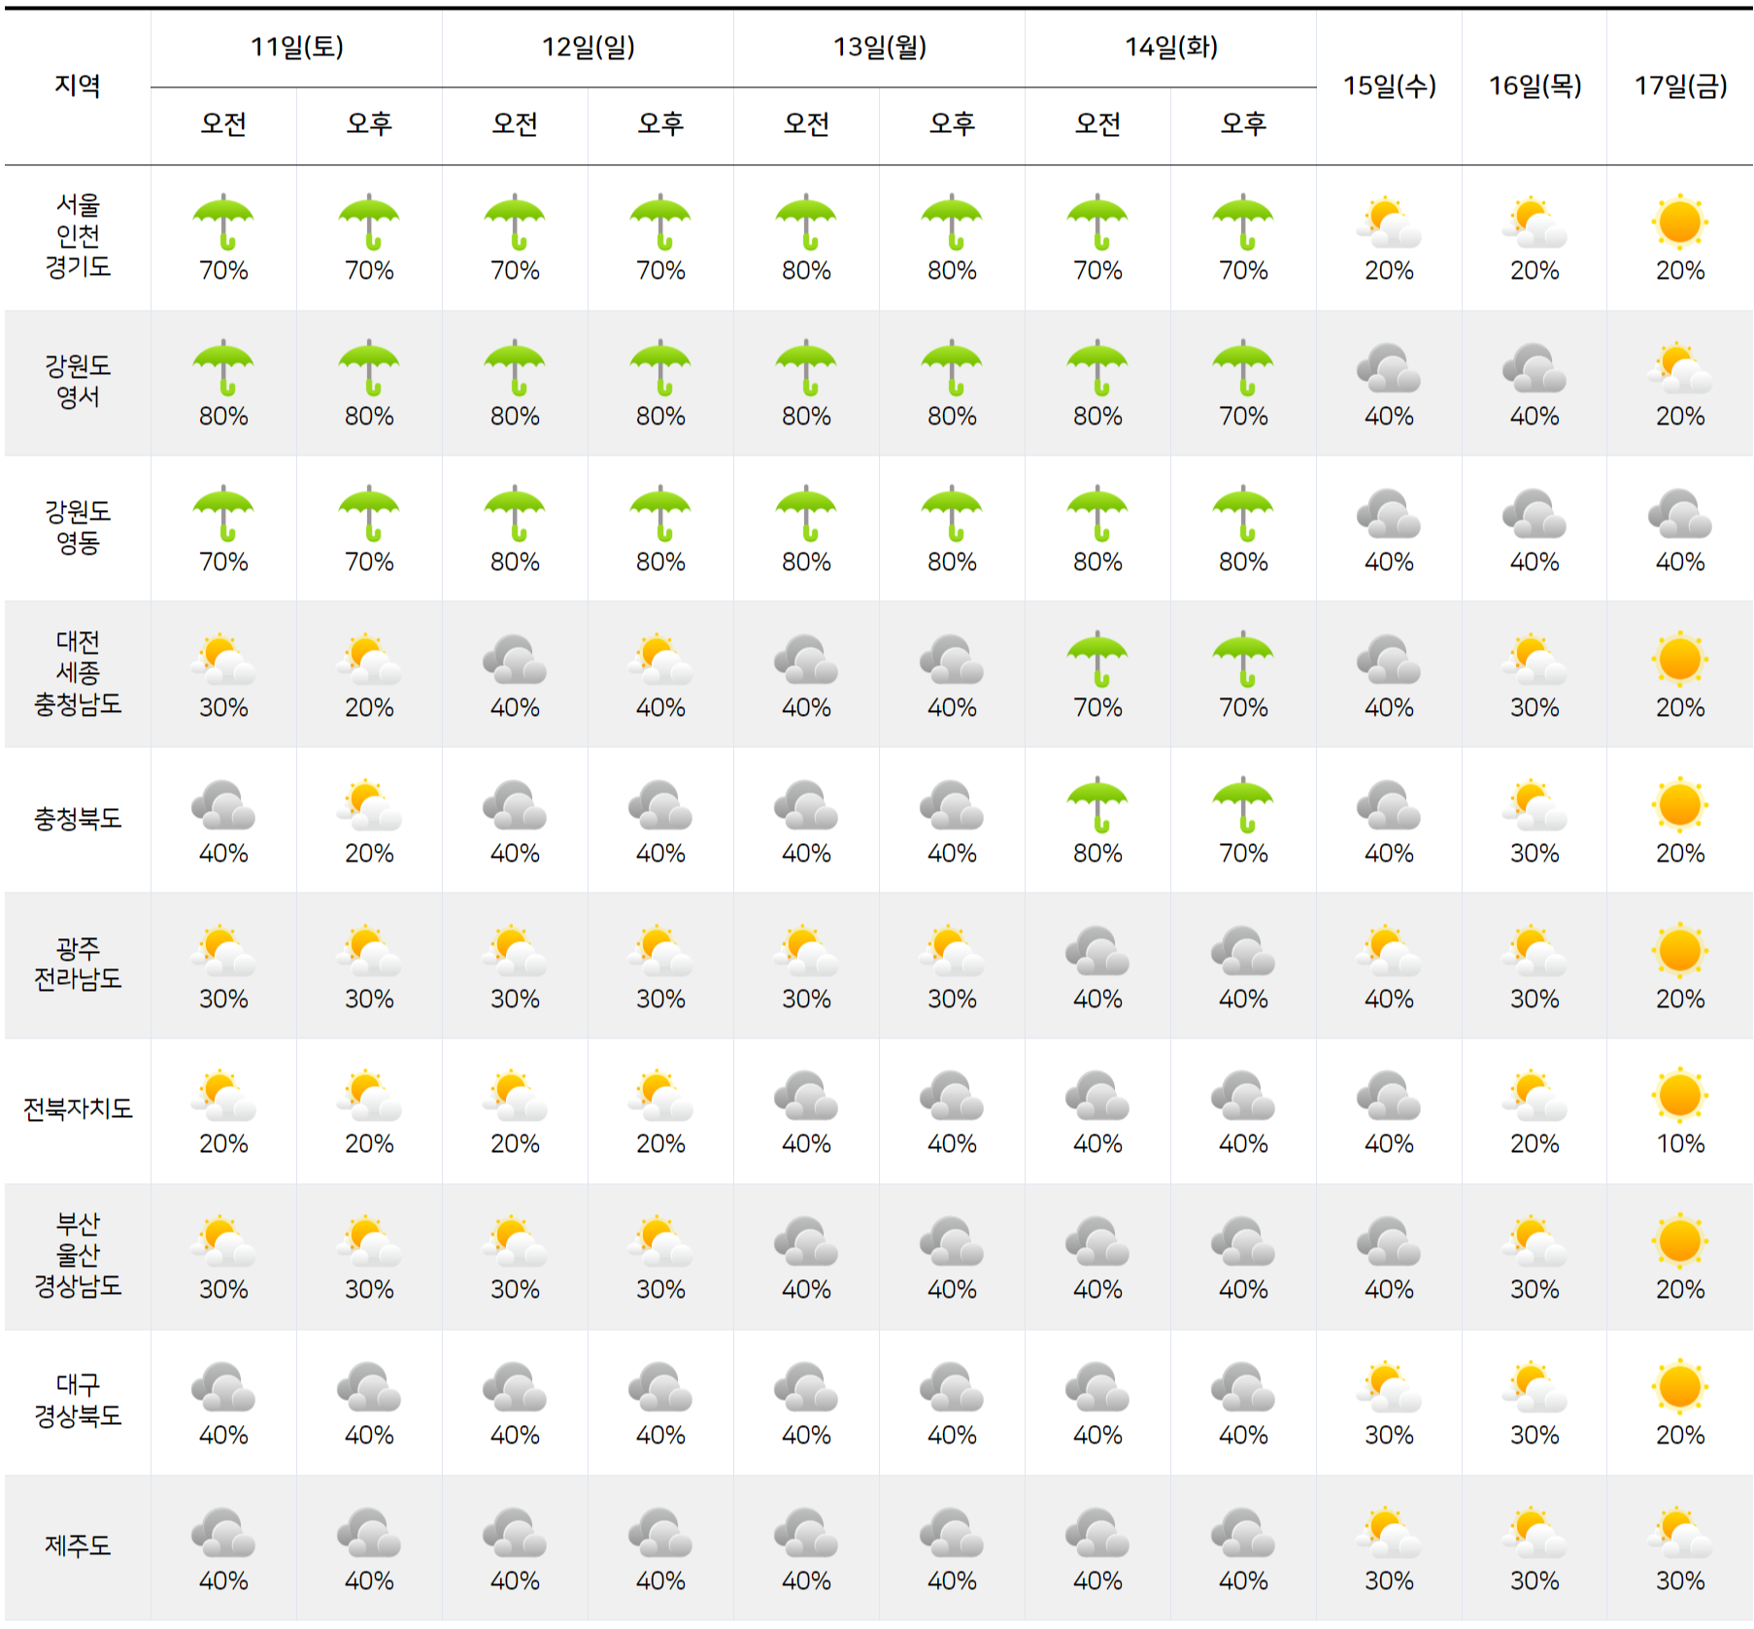
Task: Click 30% value for 제주도 15일(수)
Action: click(1389, 1580)
